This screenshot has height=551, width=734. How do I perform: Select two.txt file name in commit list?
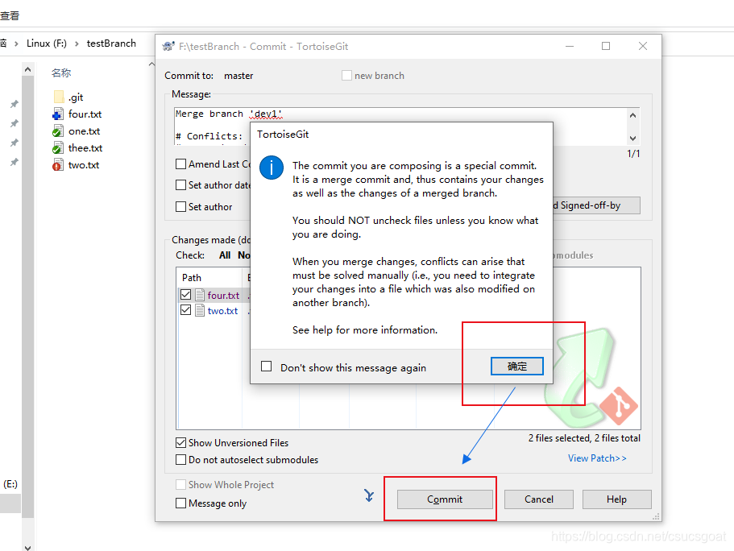(x=223, y=311)
